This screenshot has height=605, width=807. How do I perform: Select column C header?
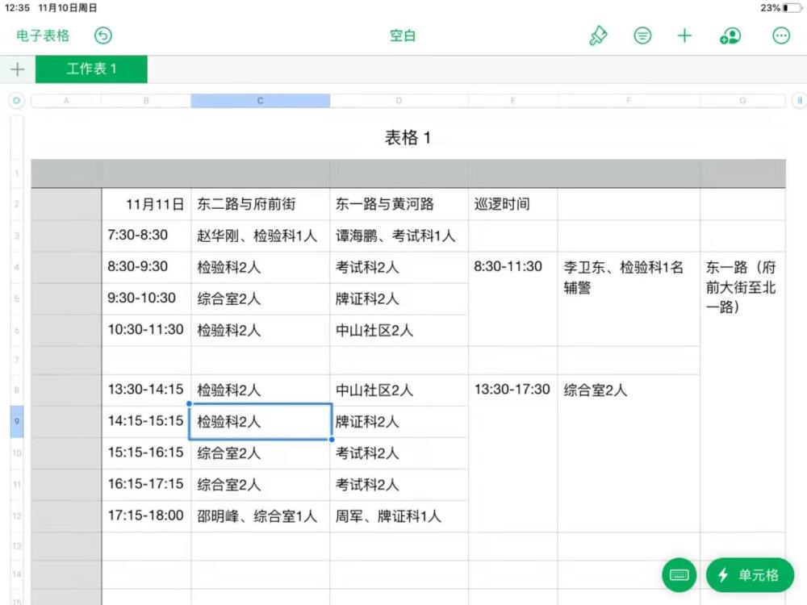261,100
